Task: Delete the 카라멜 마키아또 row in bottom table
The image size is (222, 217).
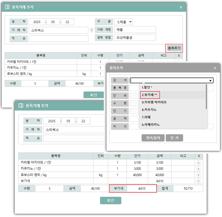Action: 199,163
